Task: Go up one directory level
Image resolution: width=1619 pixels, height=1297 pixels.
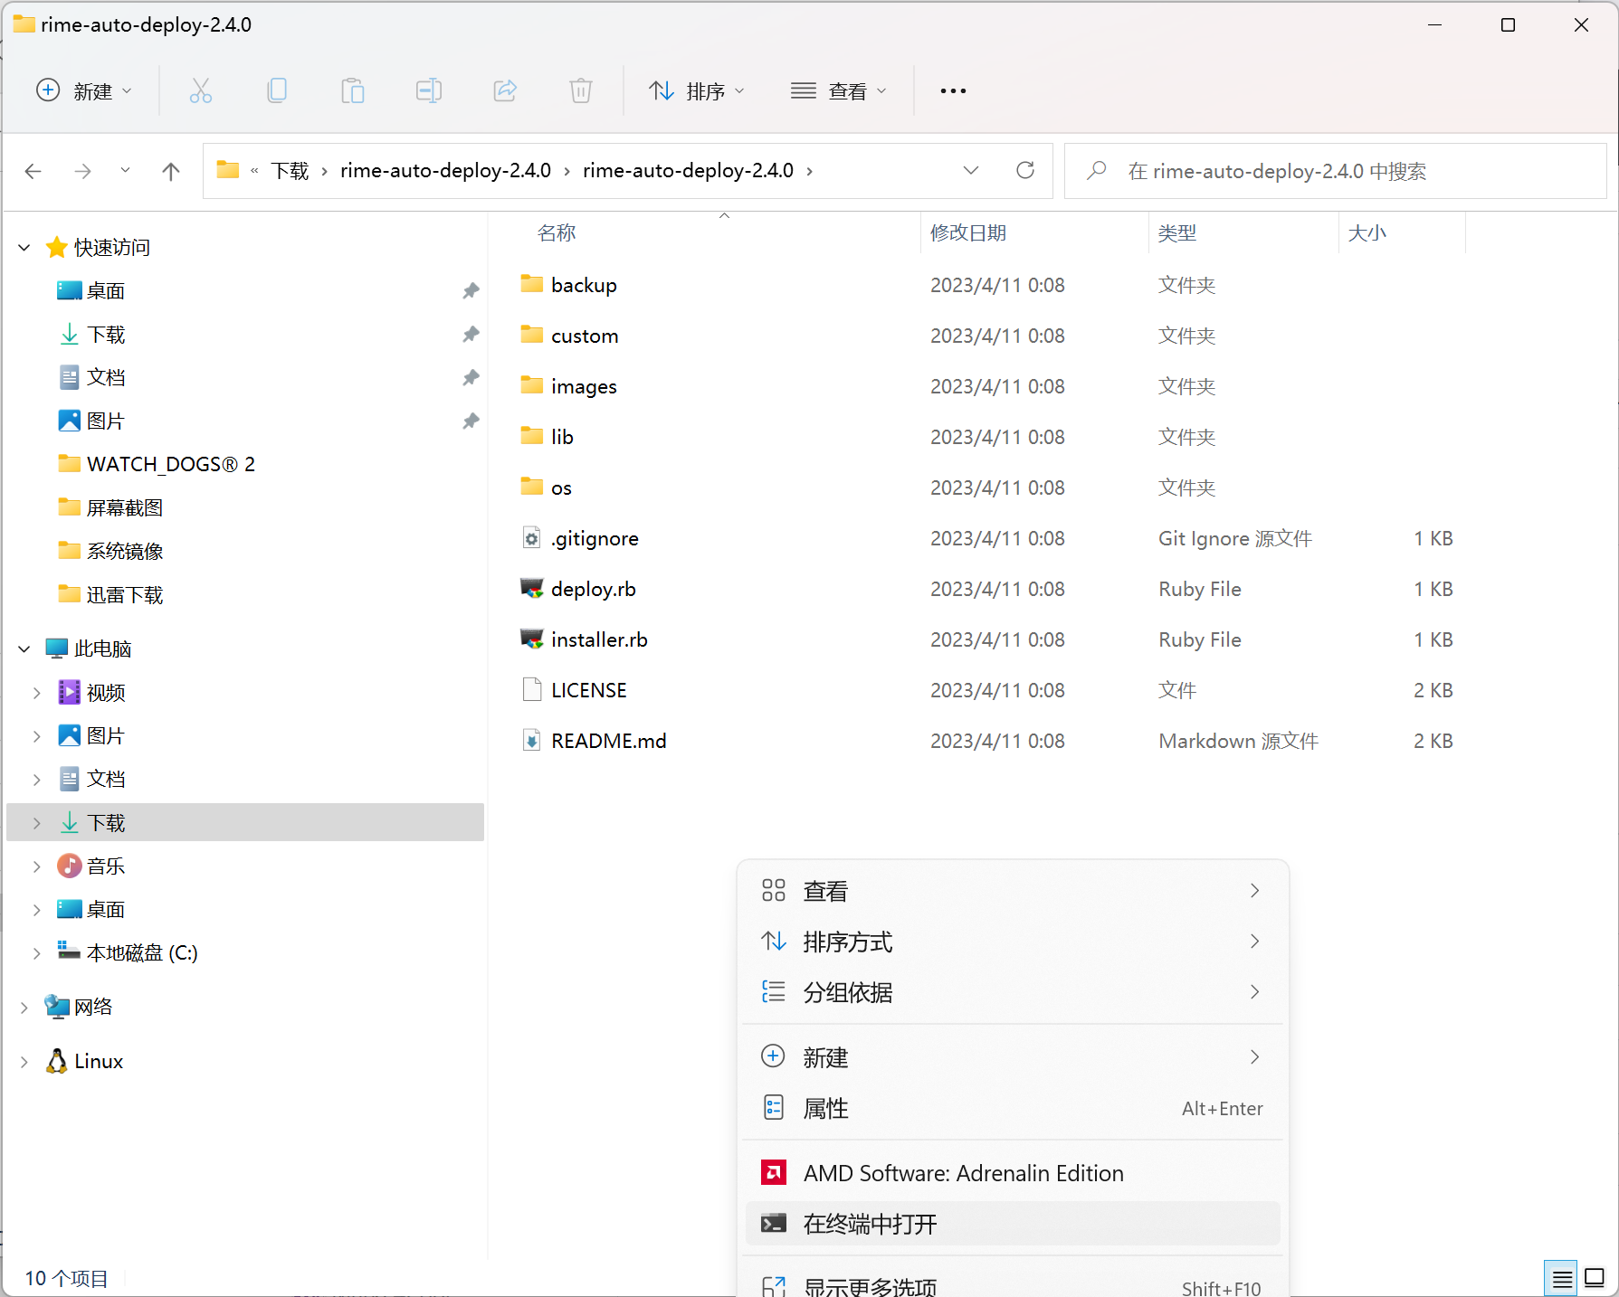Action: pyautogui.click(x=170, y=171)
